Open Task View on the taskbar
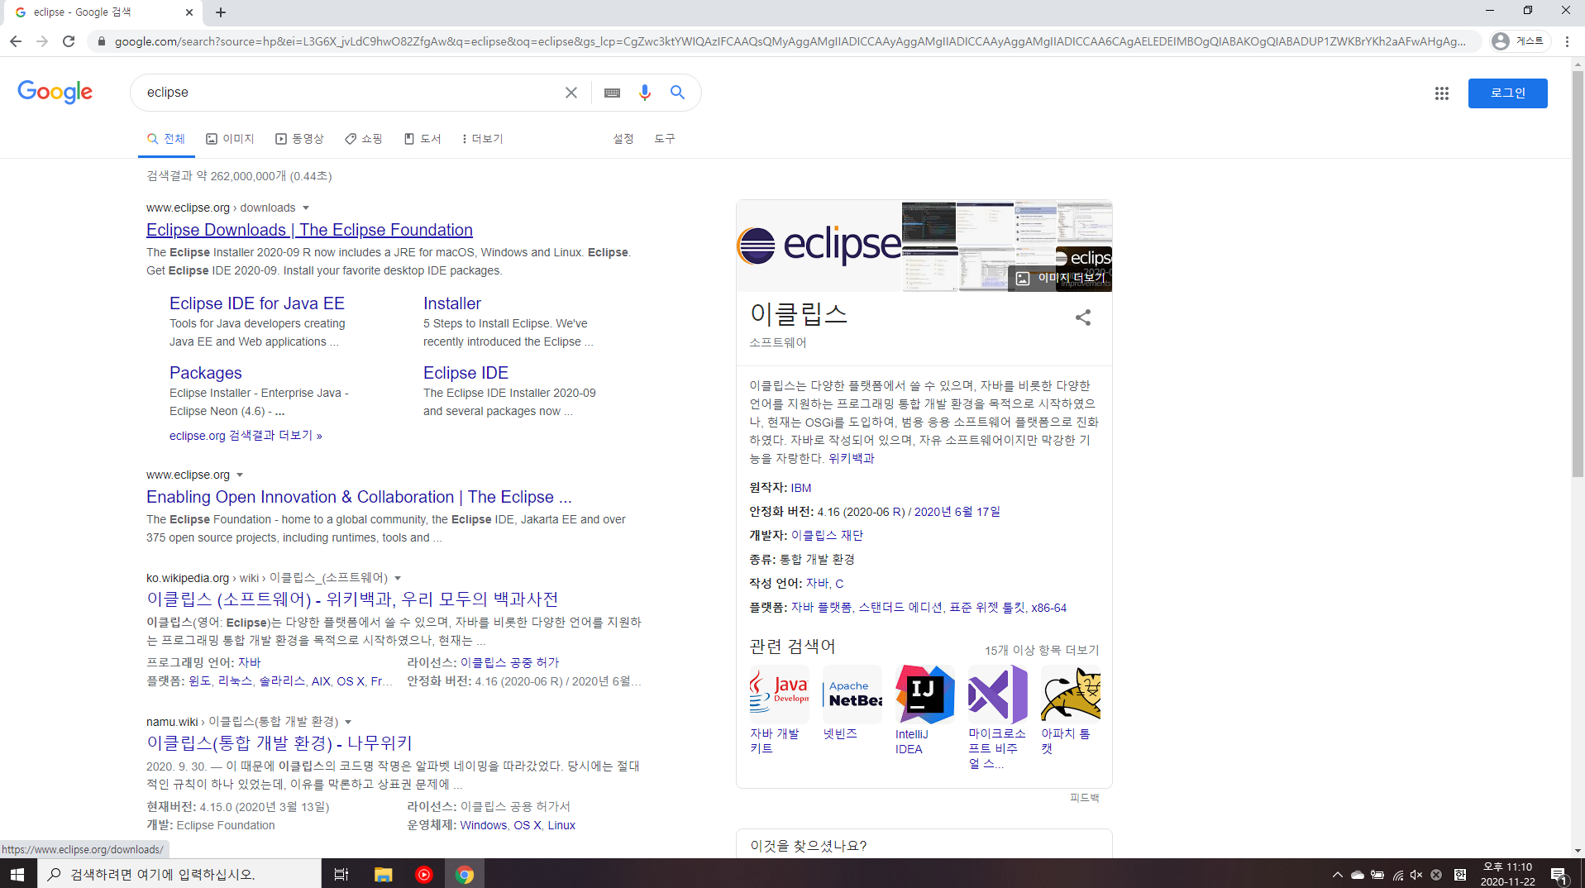1585x888 pixels. (341, 874)
